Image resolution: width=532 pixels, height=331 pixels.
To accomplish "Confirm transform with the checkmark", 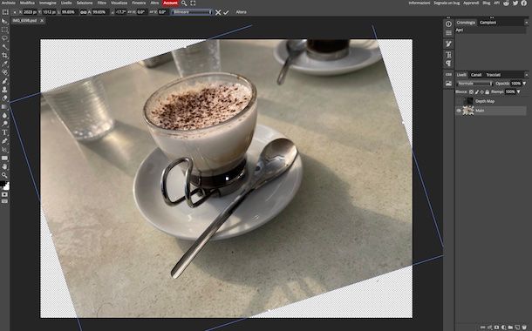I will click(x=226, y=12).
